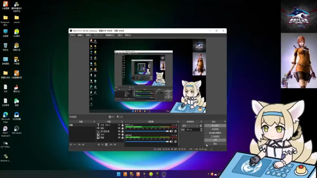This screenshot has height=178, width=317.
Task: Click 启动虚拟摄像机 button
Action: pos(215,133)
